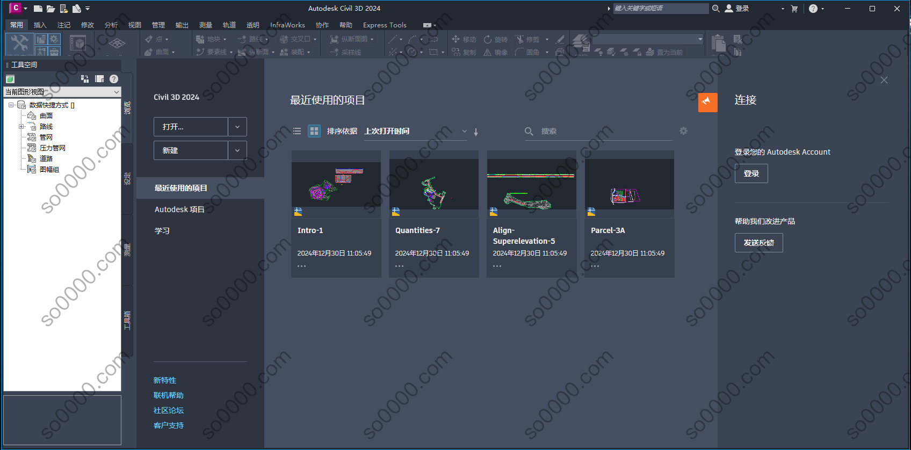
Task: Click the orange announcement megaphone icon
Action: click(x=707, y=102)
